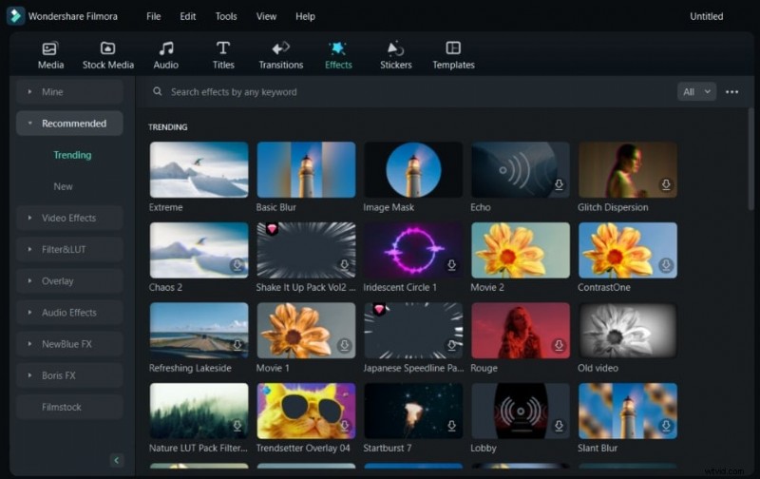
Task: Open the Media tab icon
Action: pyautogui.click(x=50, y=48)
